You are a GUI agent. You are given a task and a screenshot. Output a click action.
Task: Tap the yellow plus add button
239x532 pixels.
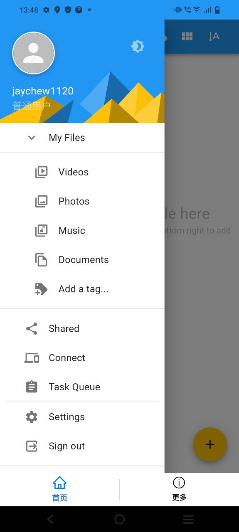click(210, 444)
